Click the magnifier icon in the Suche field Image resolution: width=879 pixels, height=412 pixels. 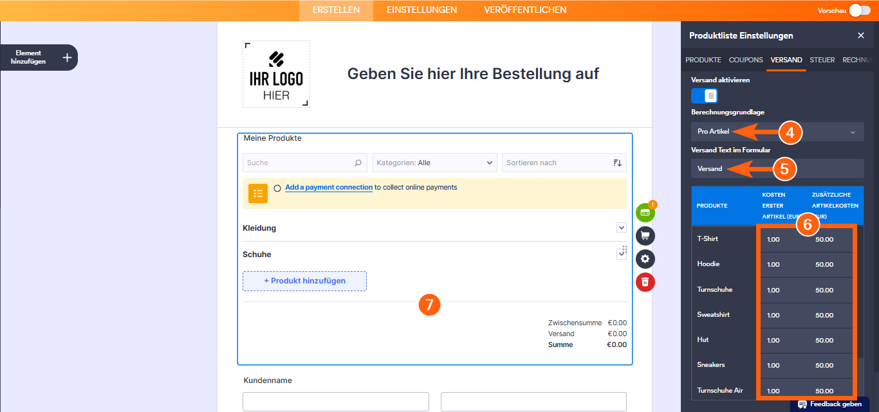pyautogui.click(x=358, y=162)
